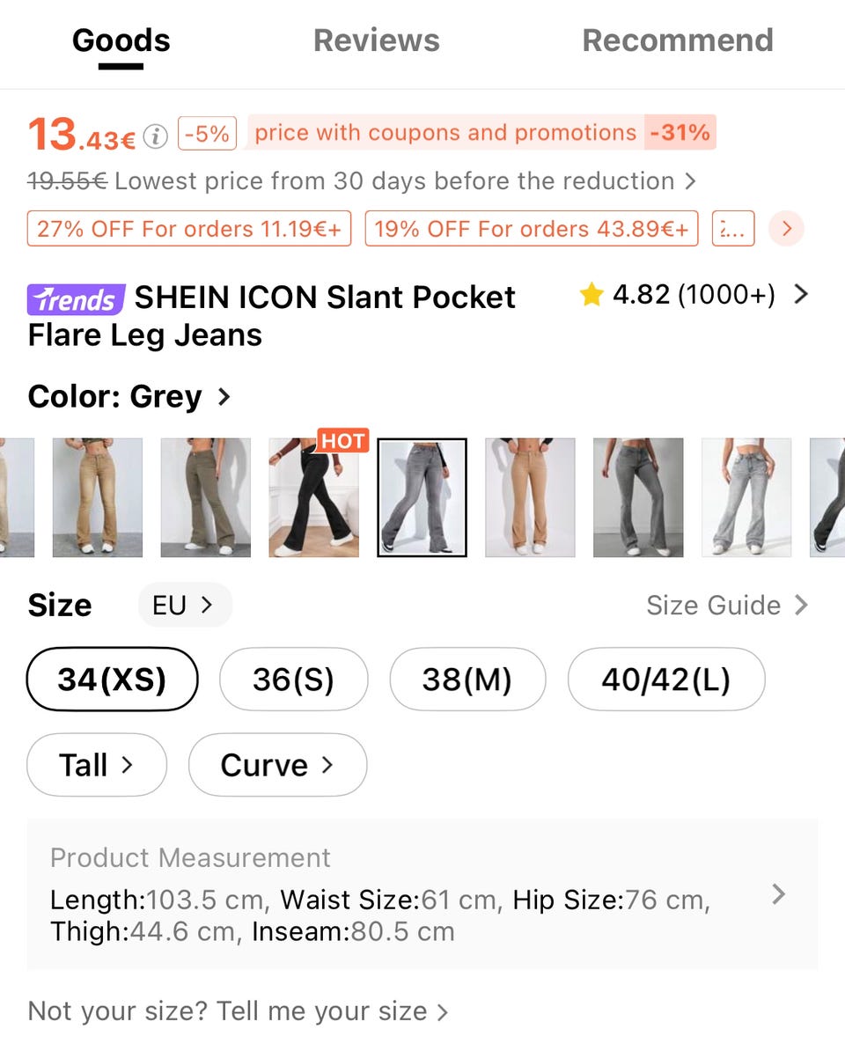Click the price info icon

click(156, 136)
